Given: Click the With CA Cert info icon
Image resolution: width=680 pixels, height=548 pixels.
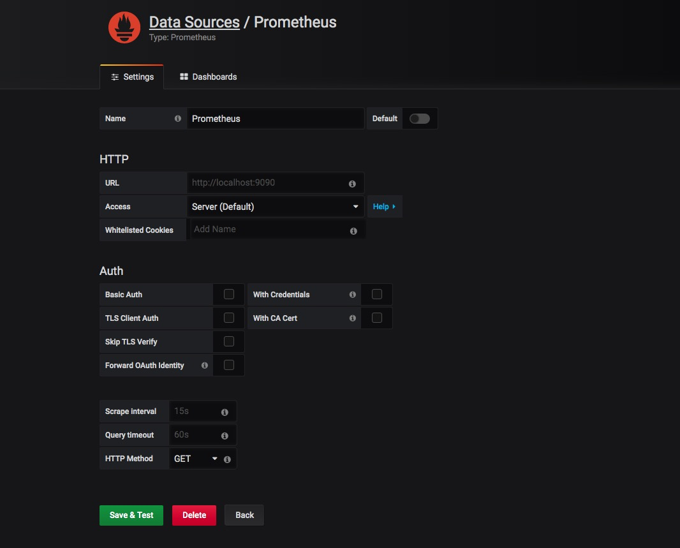Looking at the screenshot, I should click(x=352, y=318).
